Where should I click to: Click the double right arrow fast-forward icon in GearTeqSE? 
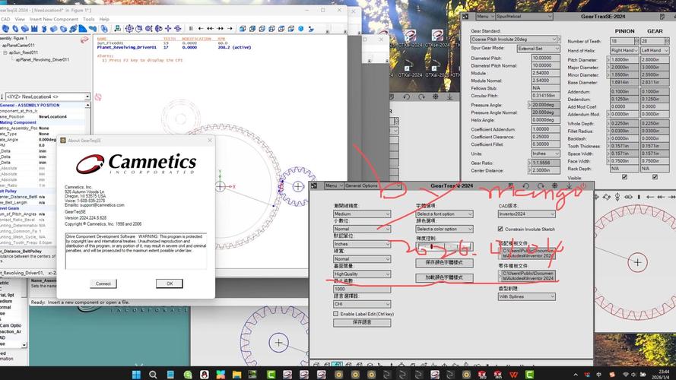[x=221, y=28]
